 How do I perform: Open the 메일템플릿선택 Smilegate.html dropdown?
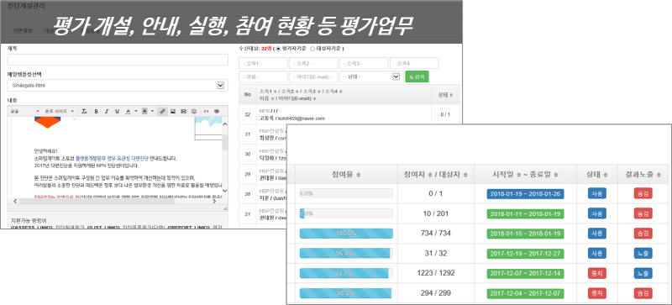pos(118,86)
